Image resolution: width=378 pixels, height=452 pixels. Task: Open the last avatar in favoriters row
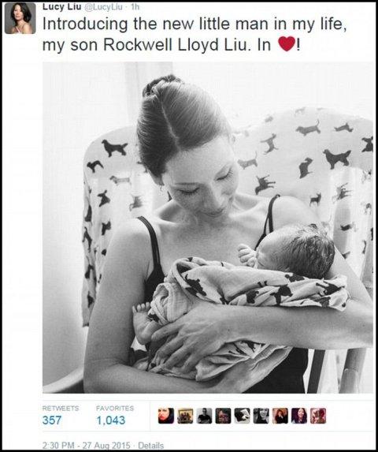(x=318, y=416)
